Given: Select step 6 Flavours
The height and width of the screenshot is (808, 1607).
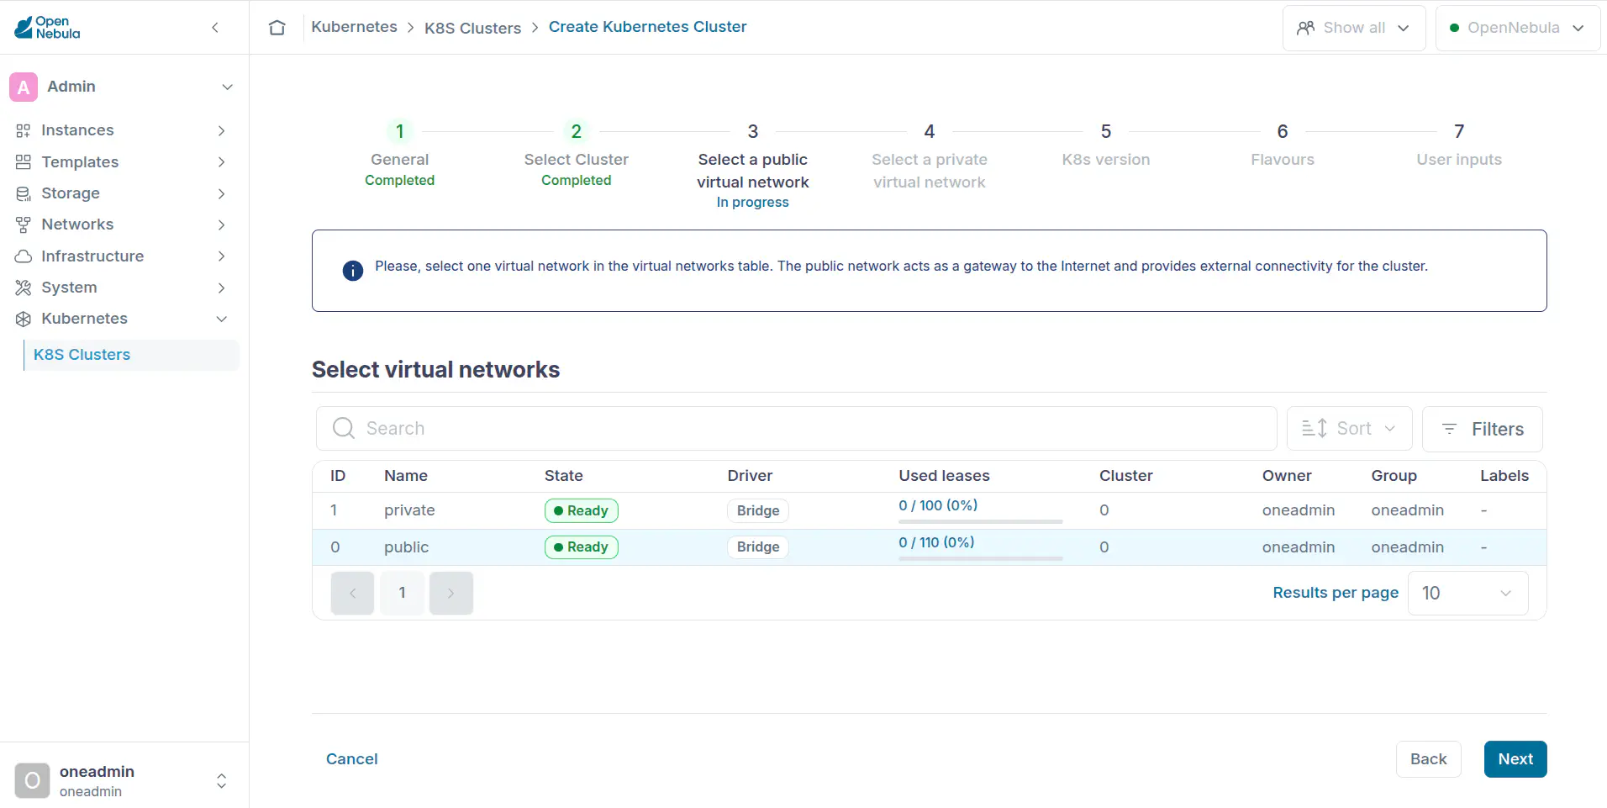Looking at the screenshot, I should tap(1283, 145).
